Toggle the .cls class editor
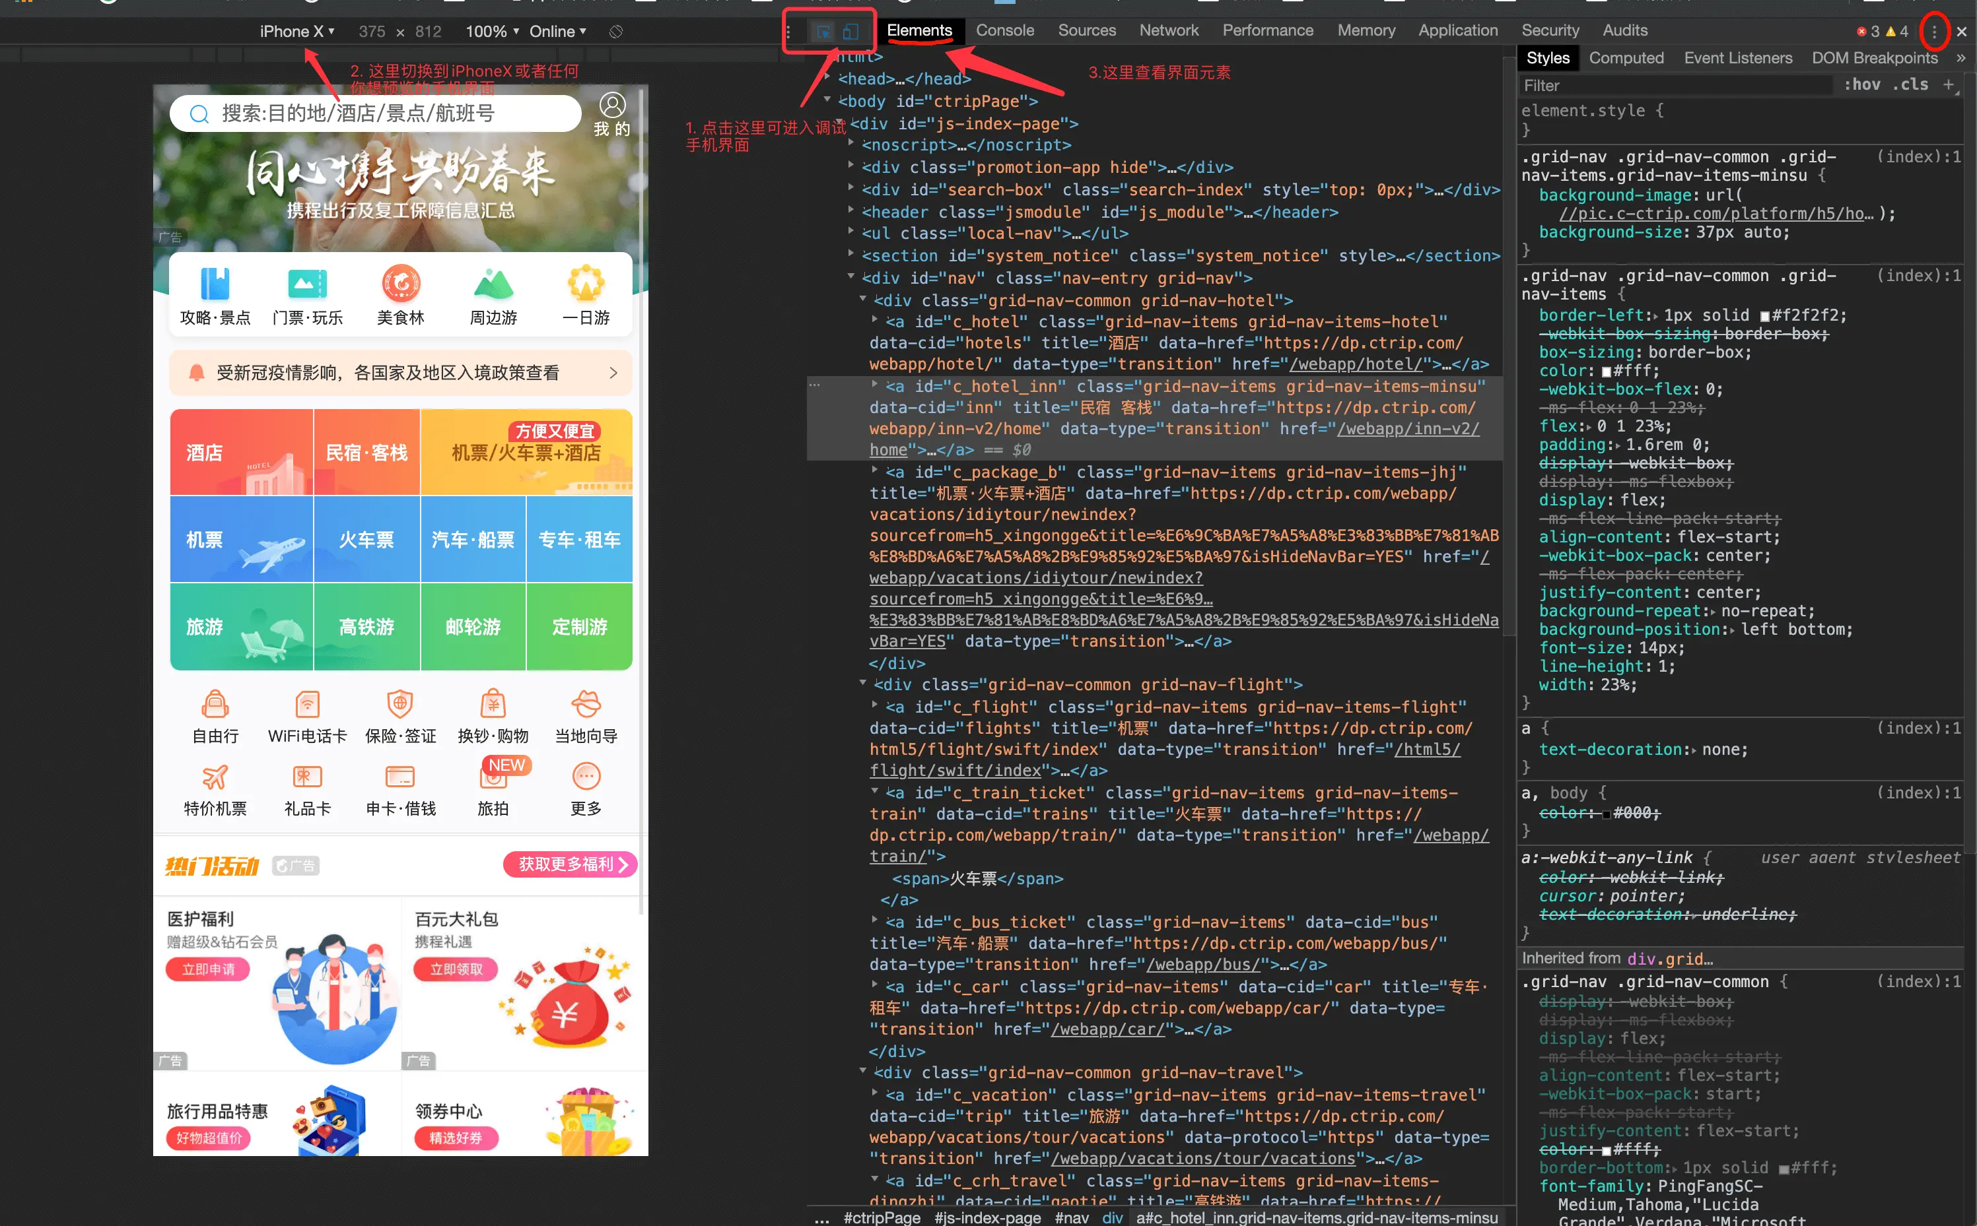Image resolution: width=1977 pixels, height=1226 pixels. 1910,84
